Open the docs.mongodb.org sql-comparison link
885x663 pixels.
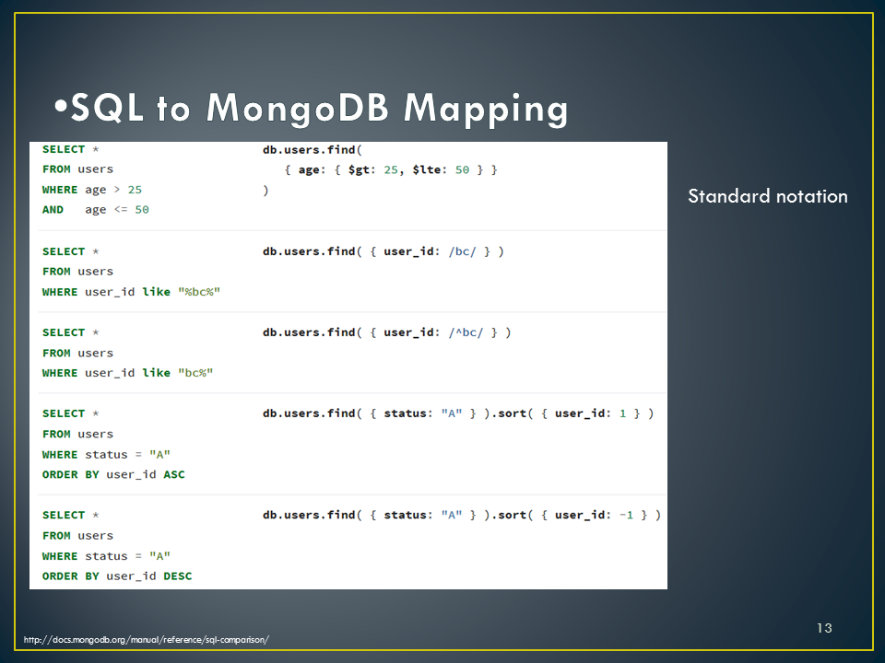(x=147, y=639)
